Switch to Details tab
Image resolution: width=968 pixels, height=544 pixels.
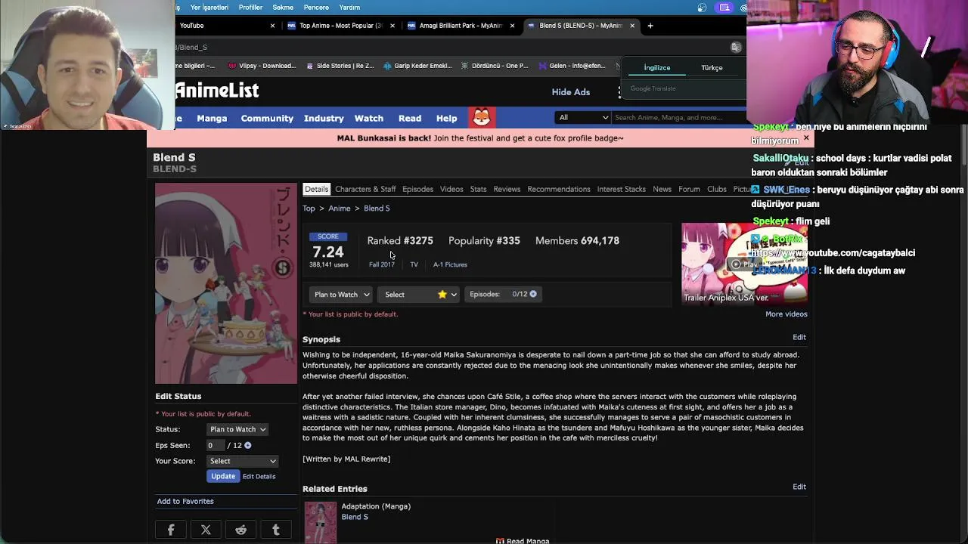[x=316, y=189]
